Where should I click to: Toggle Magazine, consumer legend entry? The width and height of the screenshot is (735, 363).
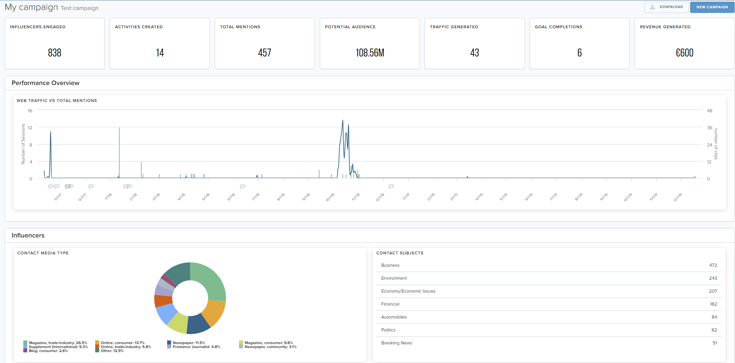pyautogui.click(x=268, y=343)
